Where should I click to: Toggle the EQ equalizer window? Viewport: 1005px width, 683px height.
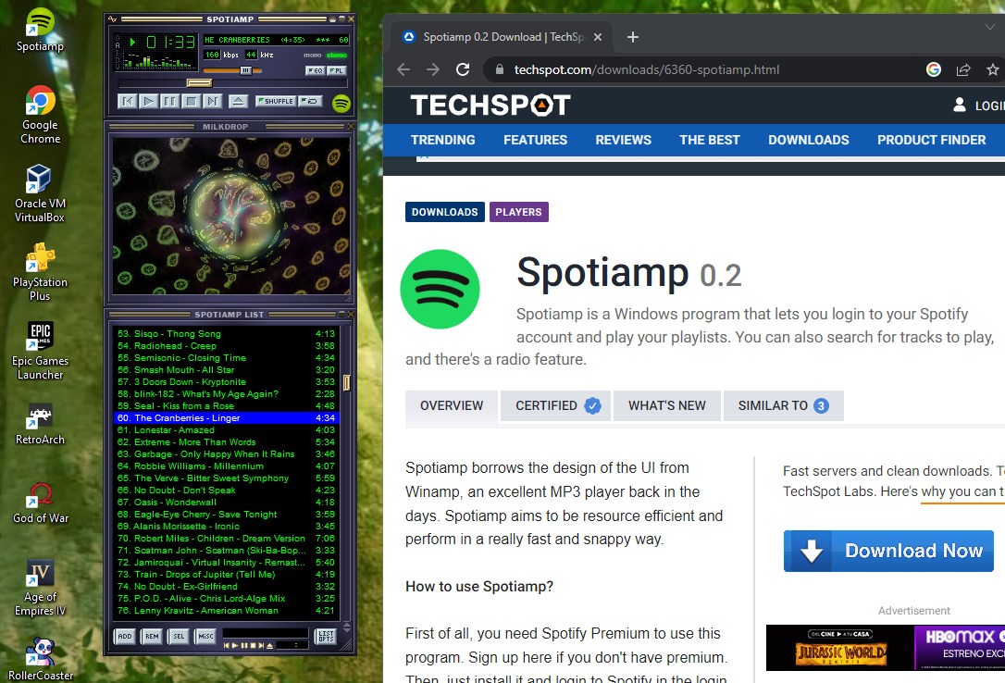coord(315,70)
